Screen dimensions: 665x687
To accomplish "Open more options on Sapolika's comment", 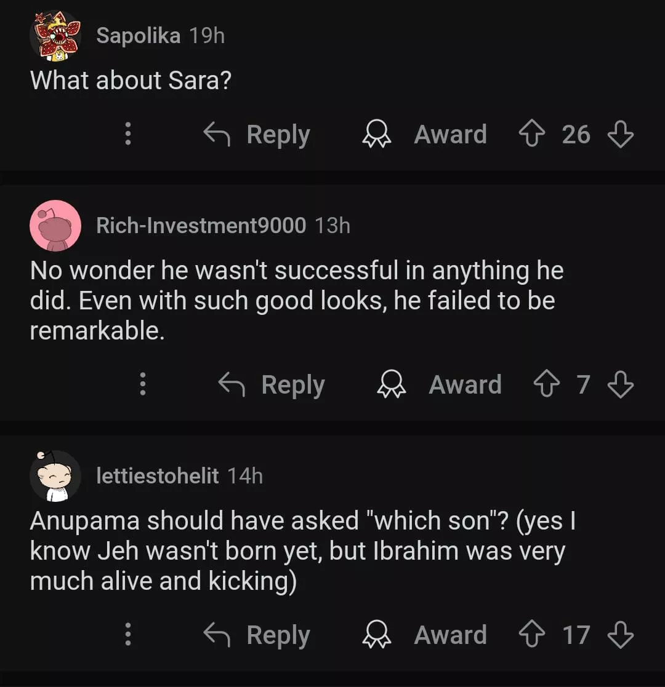I will [128, 134].
